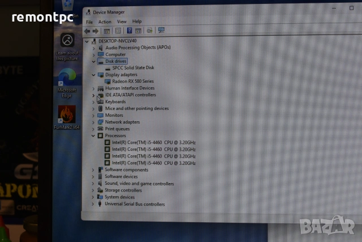Click the Network adapters category icon
Image resolution: width=362 pixels, height=242 pixels.
(x=101, y=122)
